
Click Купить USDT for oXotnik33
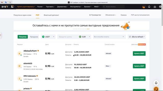click(x=139, y=66)
